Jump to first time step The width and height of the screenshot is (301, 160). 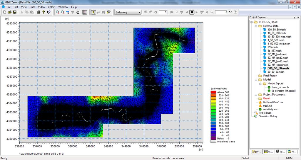171,12
